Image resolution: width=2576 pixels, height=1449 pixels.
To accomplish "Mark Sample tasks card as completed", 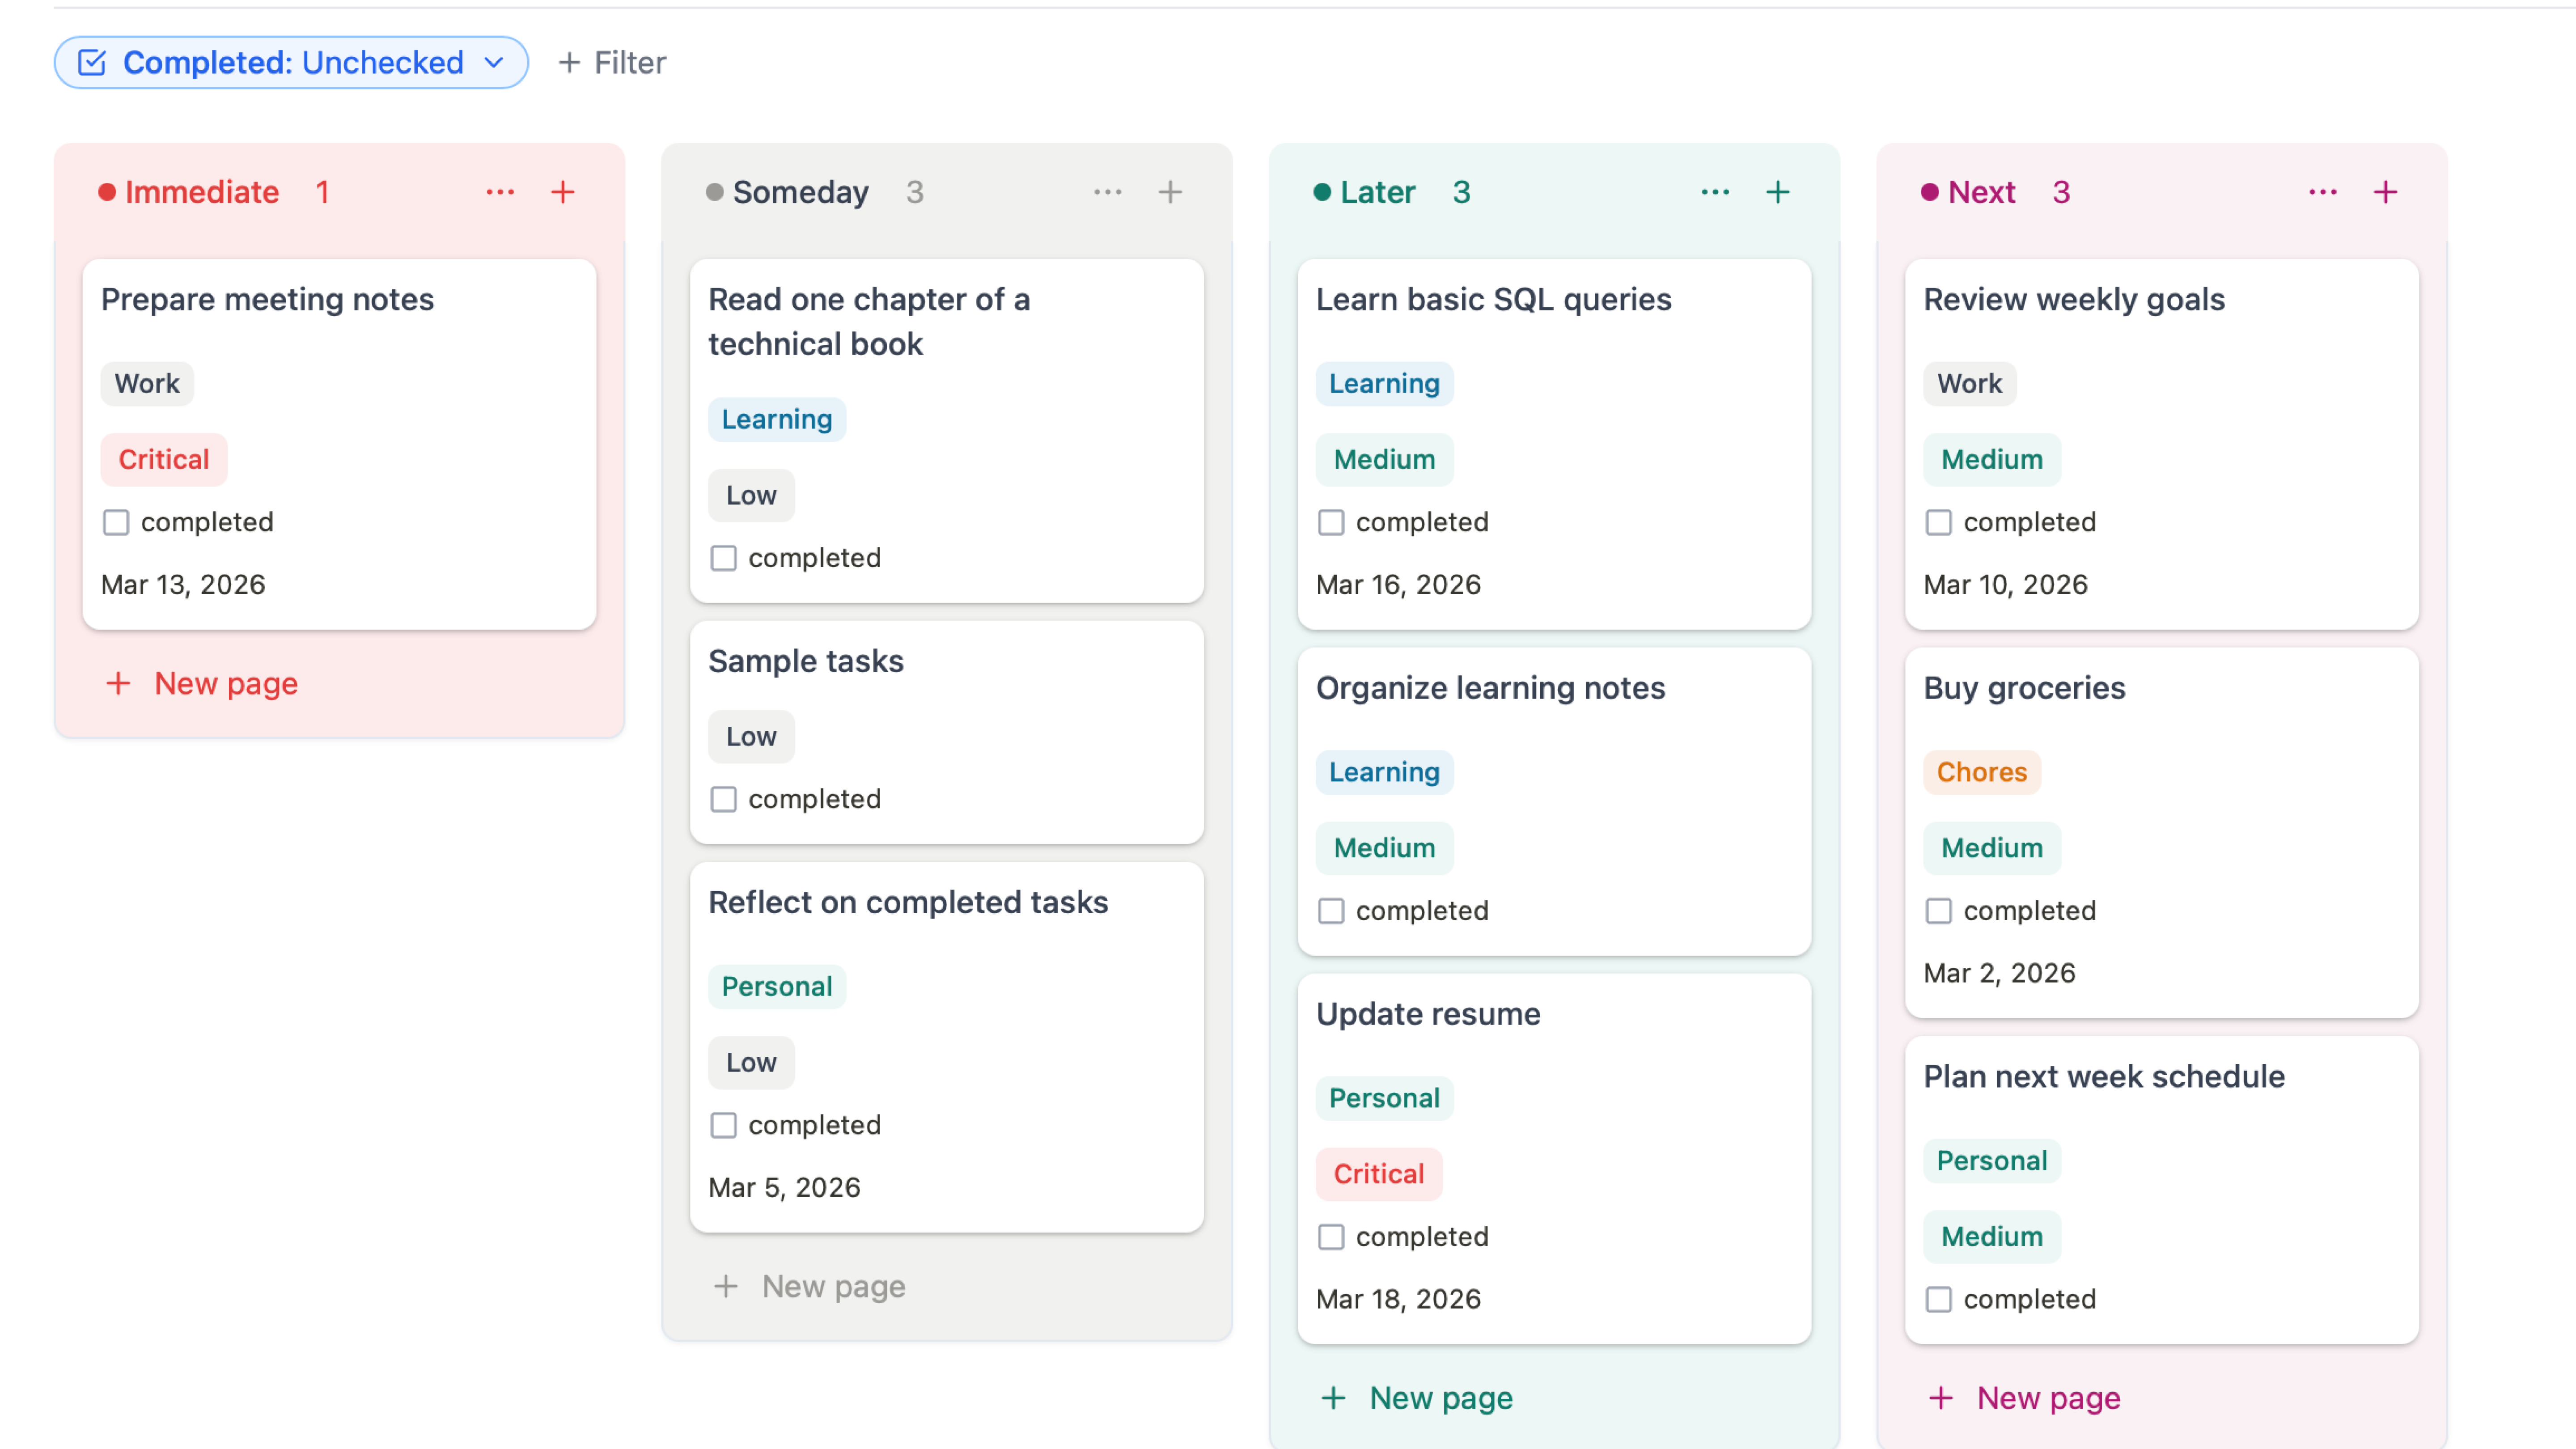I will [723, 799].
